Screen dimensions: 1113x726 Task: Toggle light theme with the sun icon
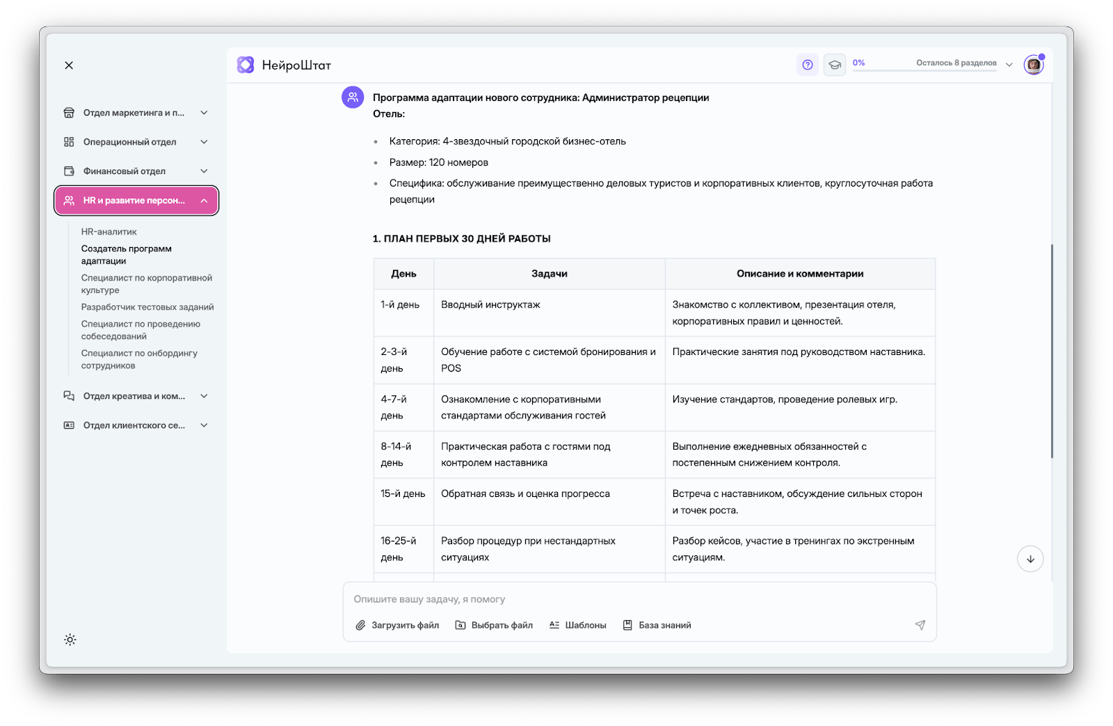(70, 640)
